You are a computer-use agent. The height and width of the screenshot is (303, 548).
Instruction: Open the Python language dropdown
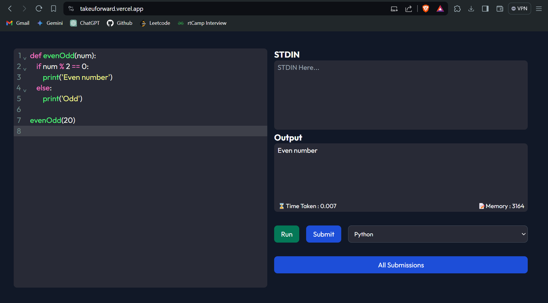pyautogui.click(x=438, y=234)
